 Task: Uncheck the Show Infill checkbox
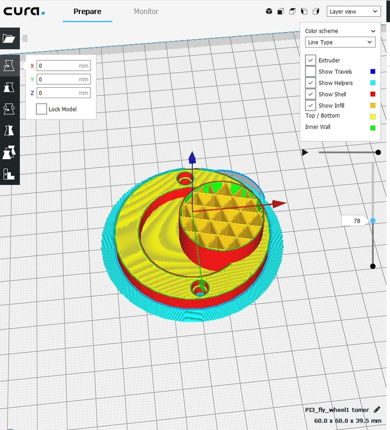[310, 105]
